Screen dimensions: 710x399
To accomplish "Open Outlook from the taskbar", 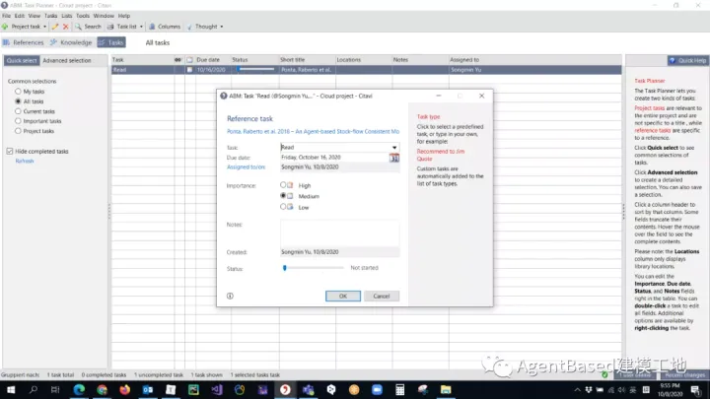I will pos(148,389).
